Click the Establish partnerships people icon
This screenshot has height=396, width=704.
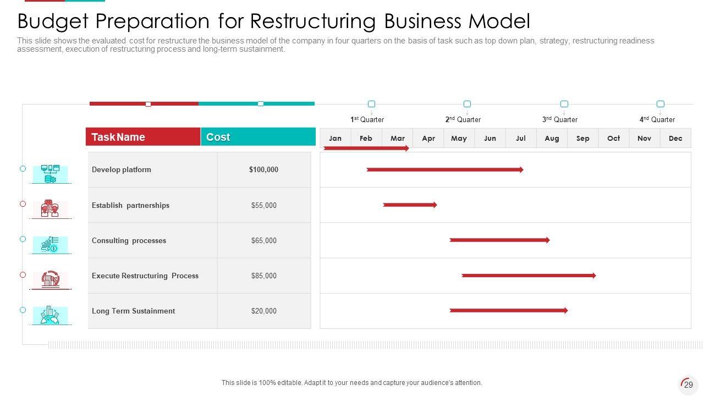pos(50,209)
